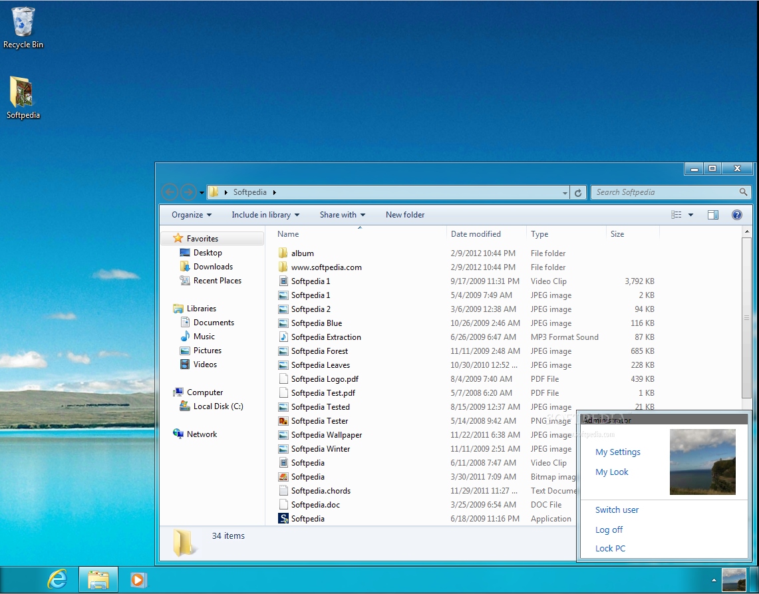Open Local Disk (C:)
Image resolution: width=759 pixels, height=594 pixels.
218,406
